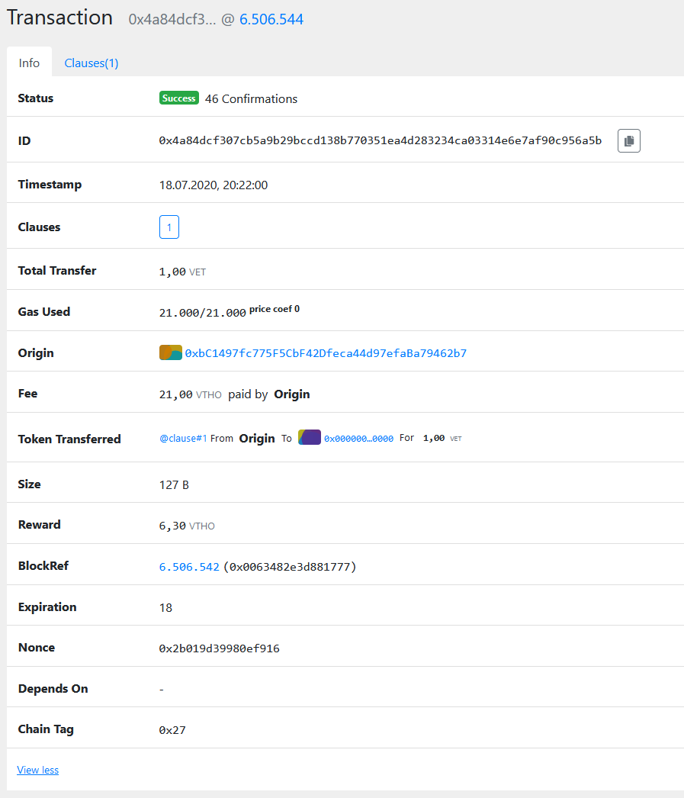
Task: Click the View less link
Action: (x=37, y=770)
